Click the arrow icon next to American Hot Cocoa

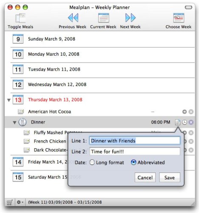[185, 112]
